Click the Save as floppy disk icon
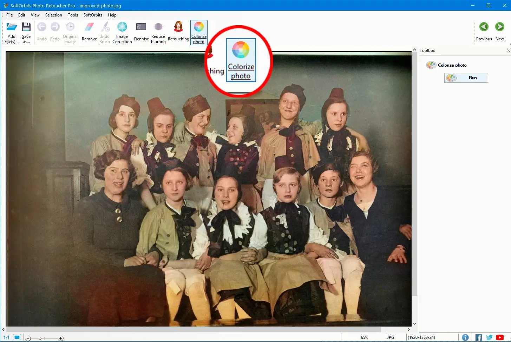This screenshot has width=511, height=342. (26, 27)
